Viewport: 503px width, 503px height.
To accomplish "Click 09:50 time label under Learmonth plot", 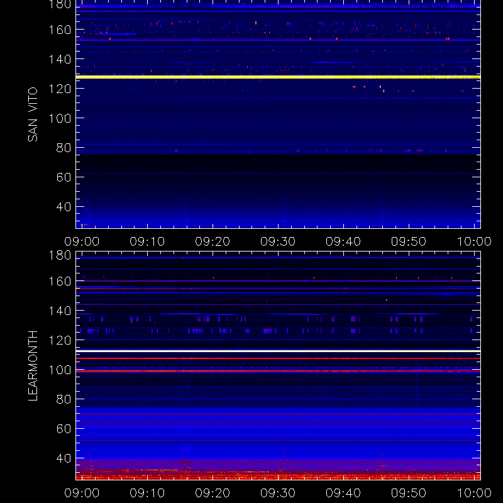I will coord(409,493).
